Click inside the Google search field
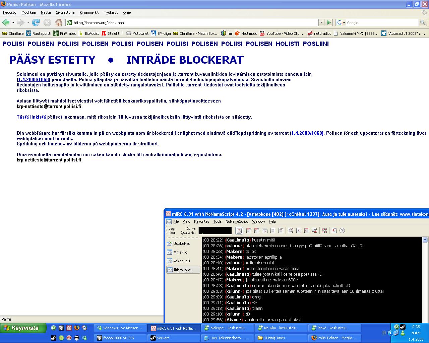The image size is (429, 343). pyautogui.click(x=382, y=22)
